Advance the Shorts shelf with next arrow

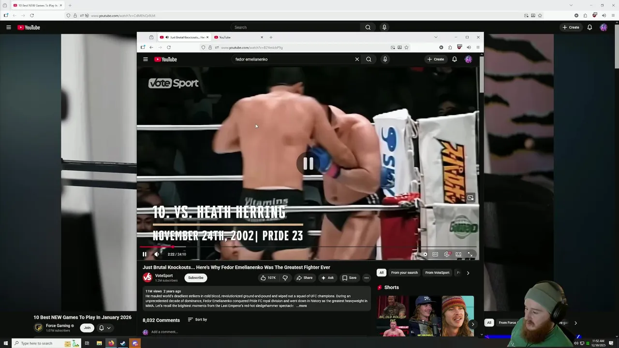click(472, 324)
